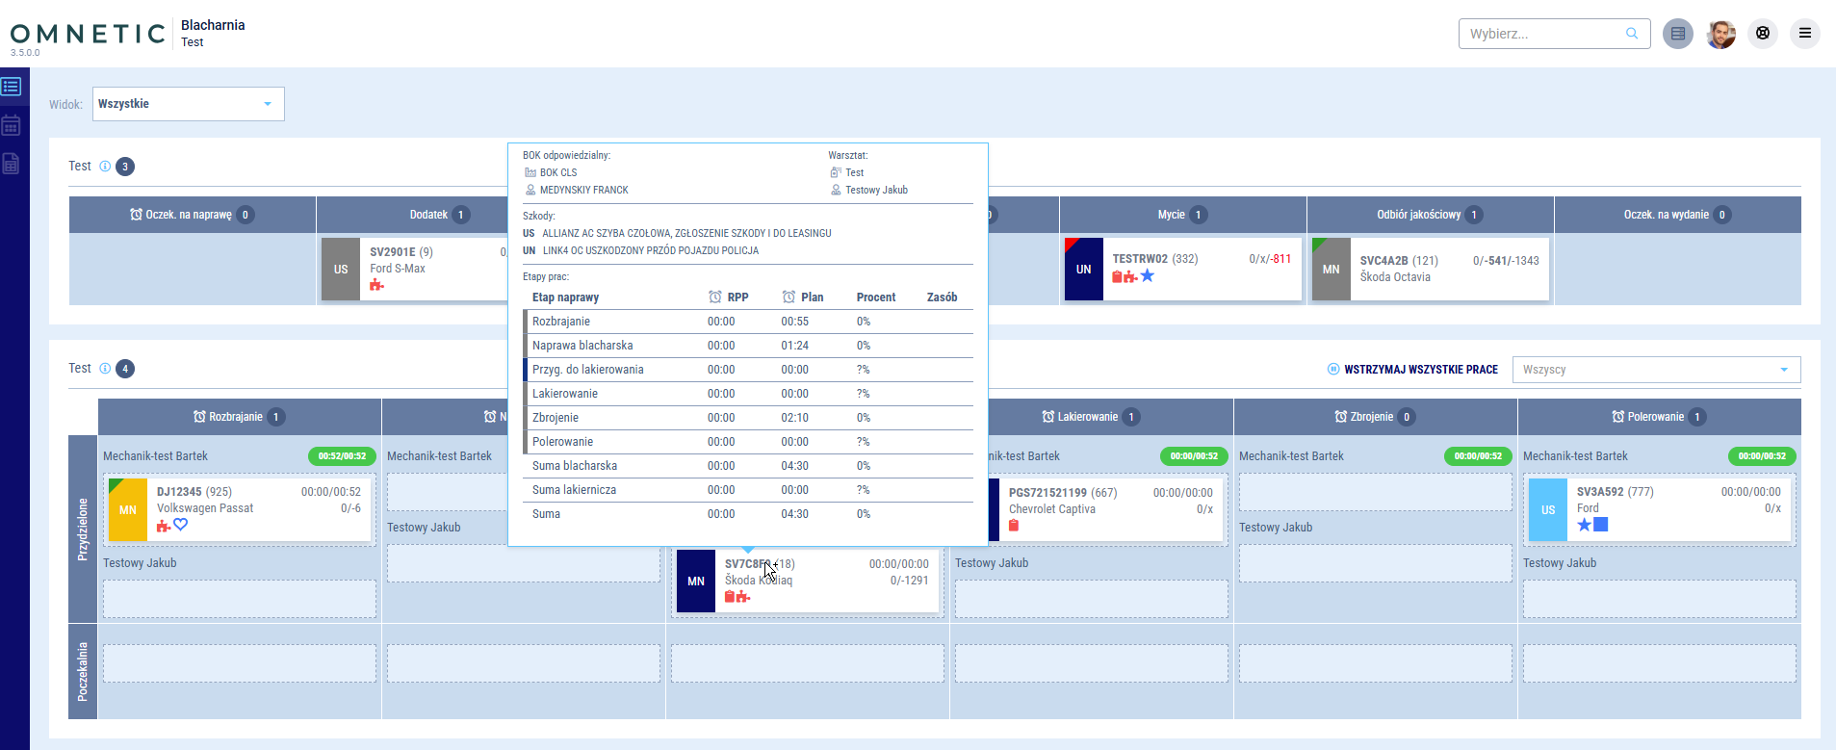
Task: Open the hamburger menu
Action: (x=1805, y=34)
